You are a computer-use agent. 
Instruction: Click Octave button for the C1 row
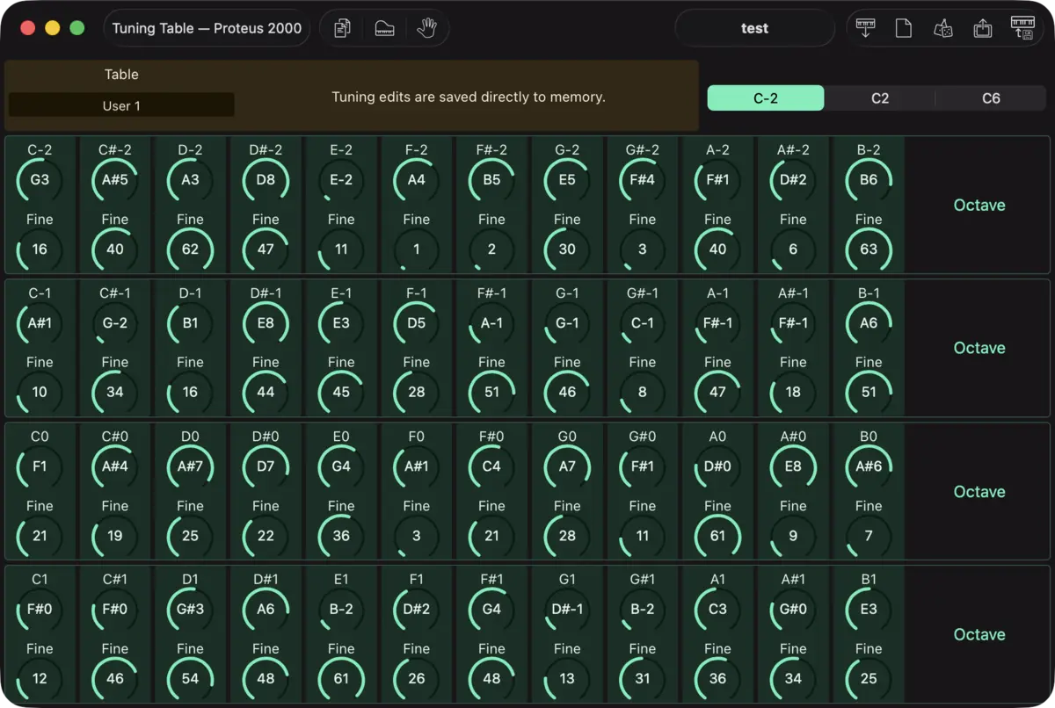pos(979,634)
